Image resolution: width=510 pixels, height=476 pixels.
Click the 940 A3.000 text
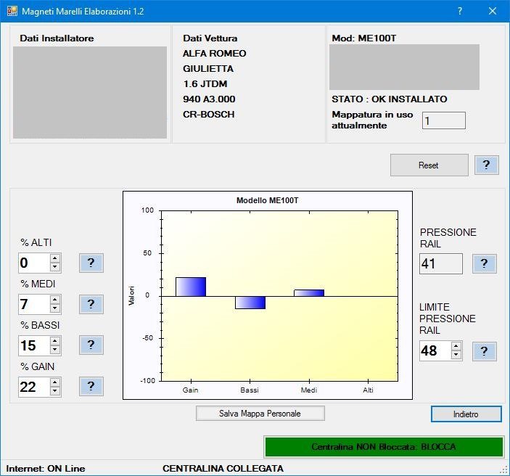click(209, 99)
